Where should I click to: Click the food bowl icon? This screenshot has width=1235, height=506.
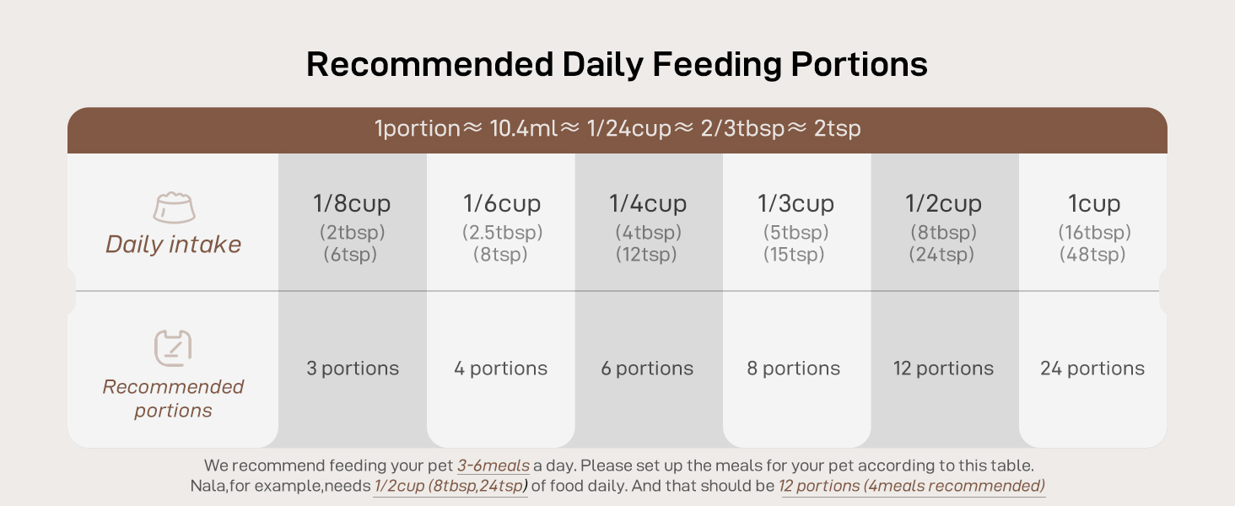pyautogui.click(x=174, y=207)
